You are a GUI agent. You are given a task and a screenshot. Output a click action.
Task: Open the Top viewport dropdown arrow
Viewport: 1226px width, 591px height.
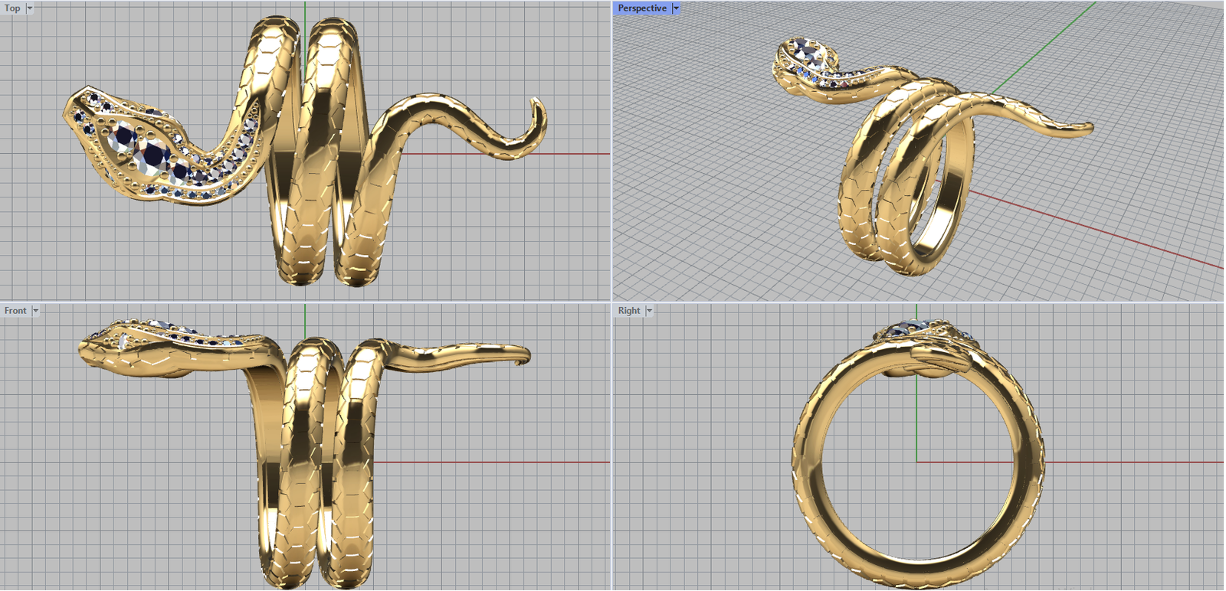tap(30, 8)
